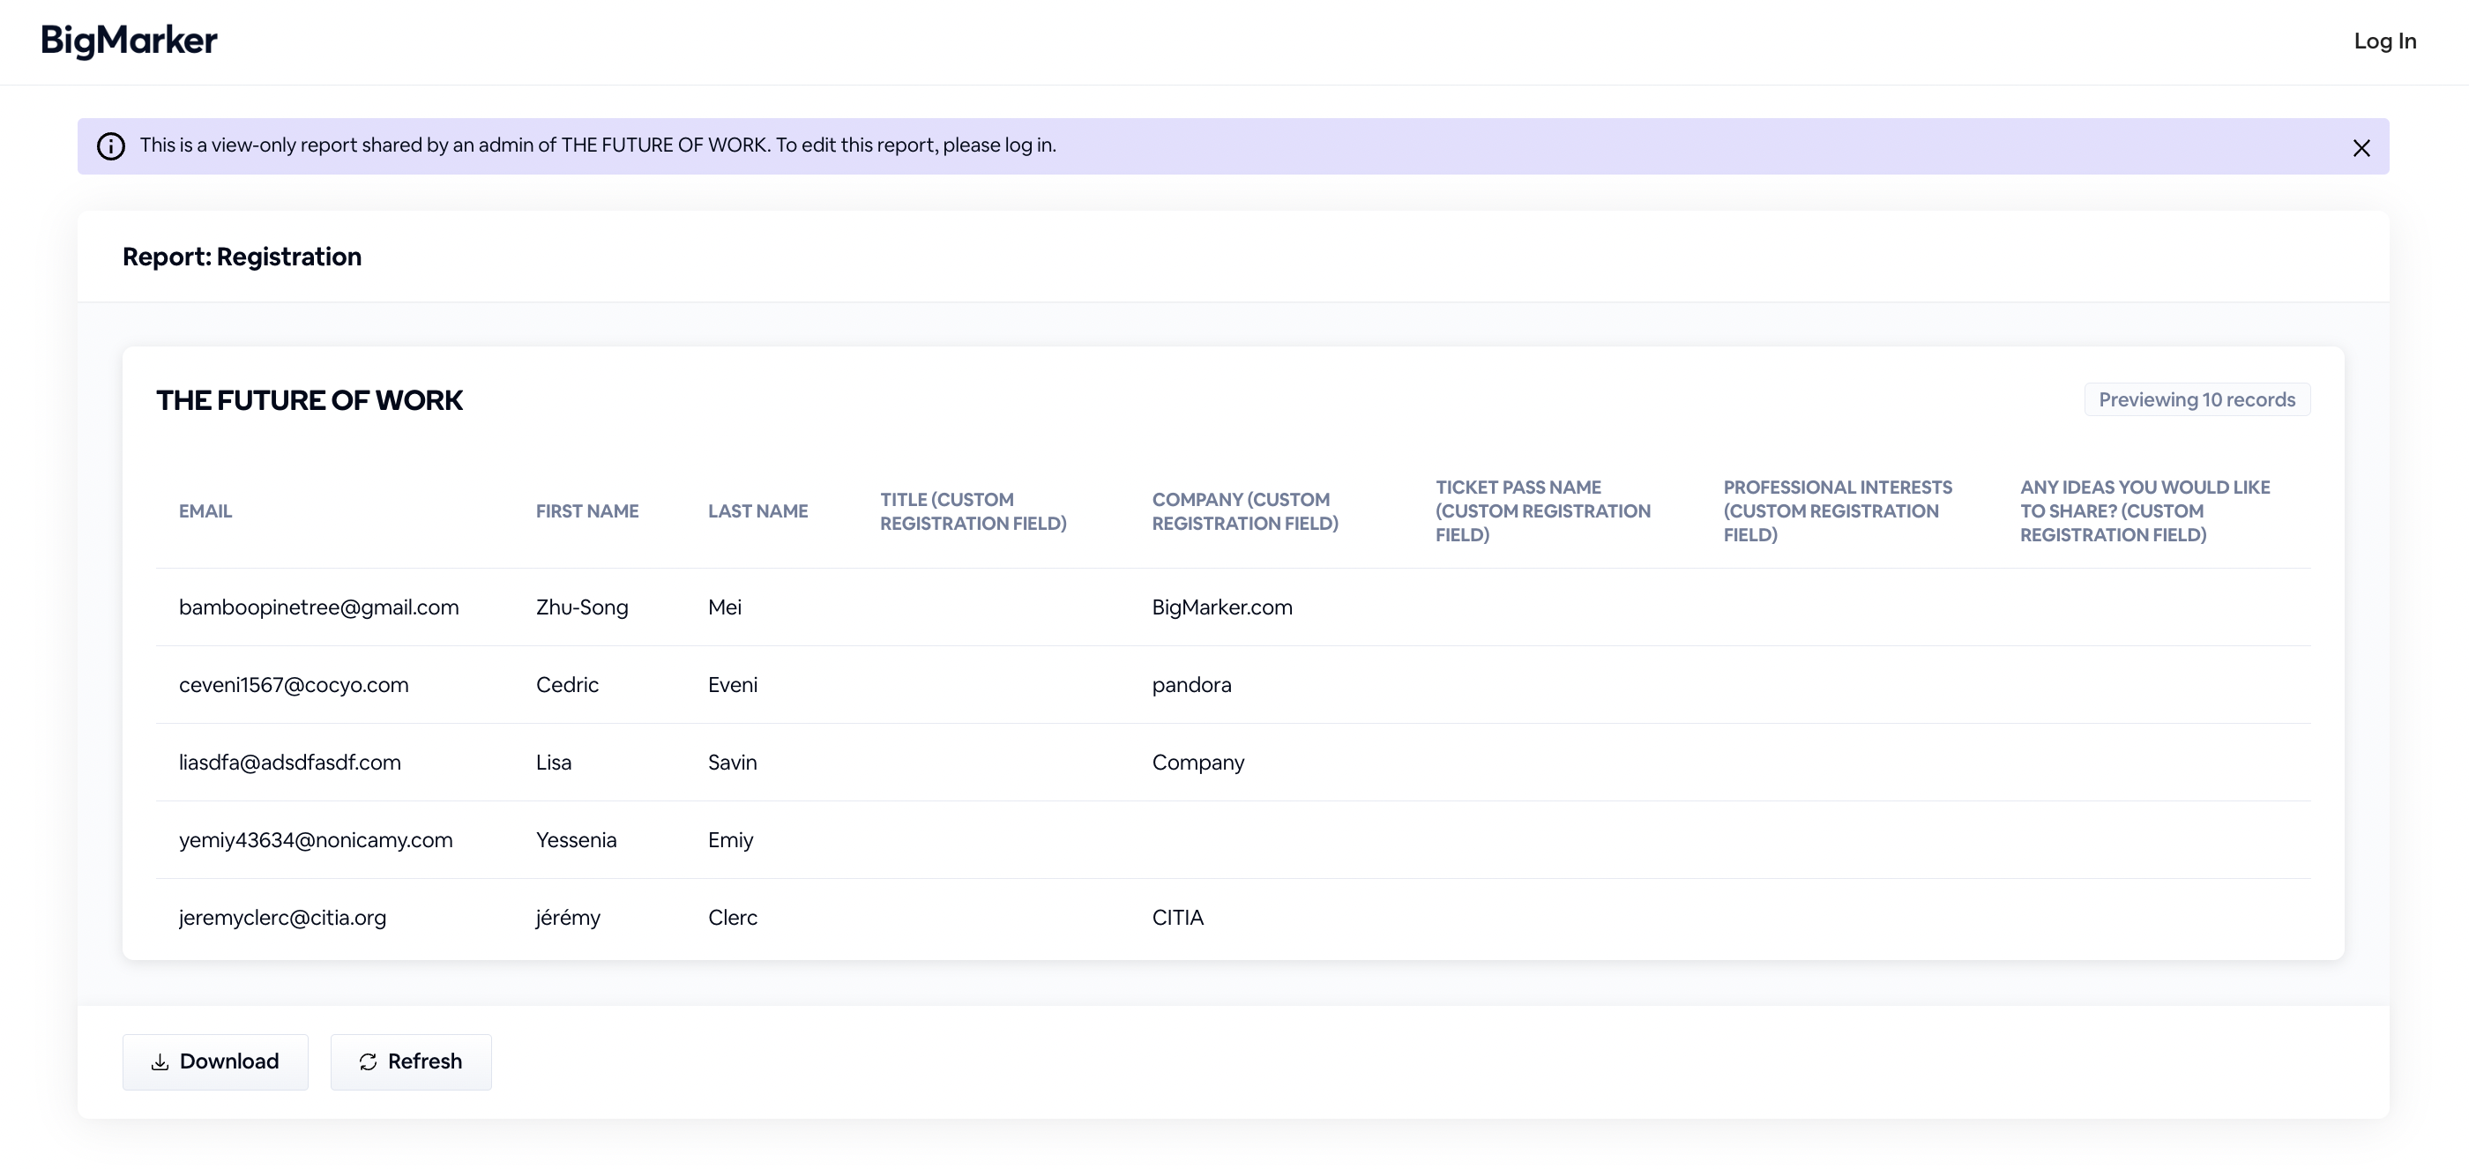Click the COMPANY custom field column header
The image size is (2469, 1169).
tap(1245, 511)
